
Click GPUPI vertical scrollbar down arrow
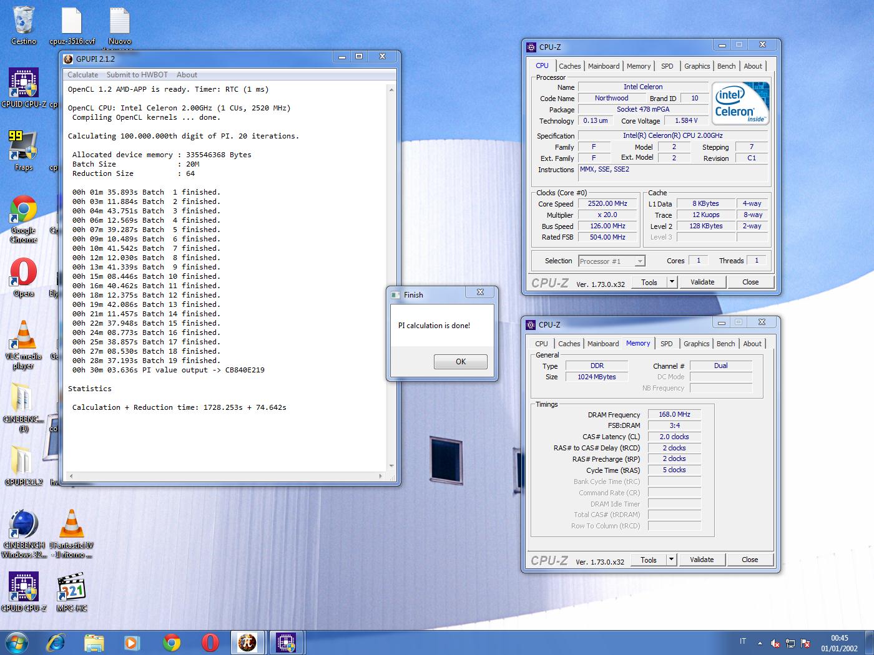[x=391, y=466]
